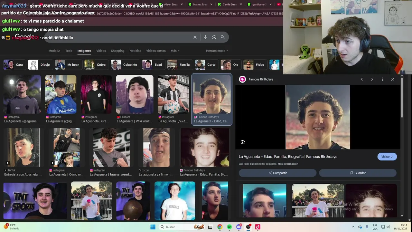This screenshot has width=412, height=232.
Task: Show previous image in the preview panel
Action: pos(361,79)
